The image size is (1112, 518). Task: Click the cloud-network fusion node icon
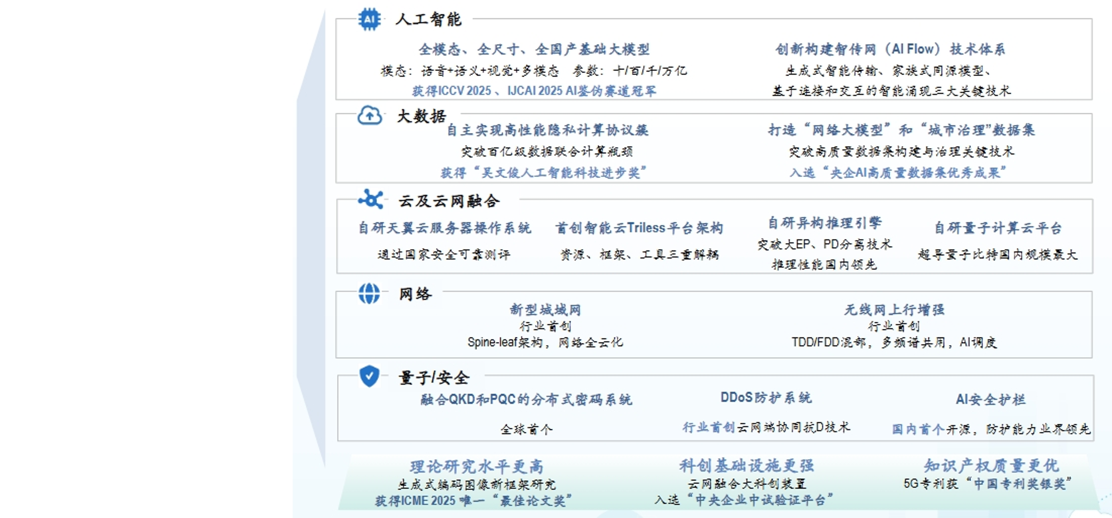point(370,199)
